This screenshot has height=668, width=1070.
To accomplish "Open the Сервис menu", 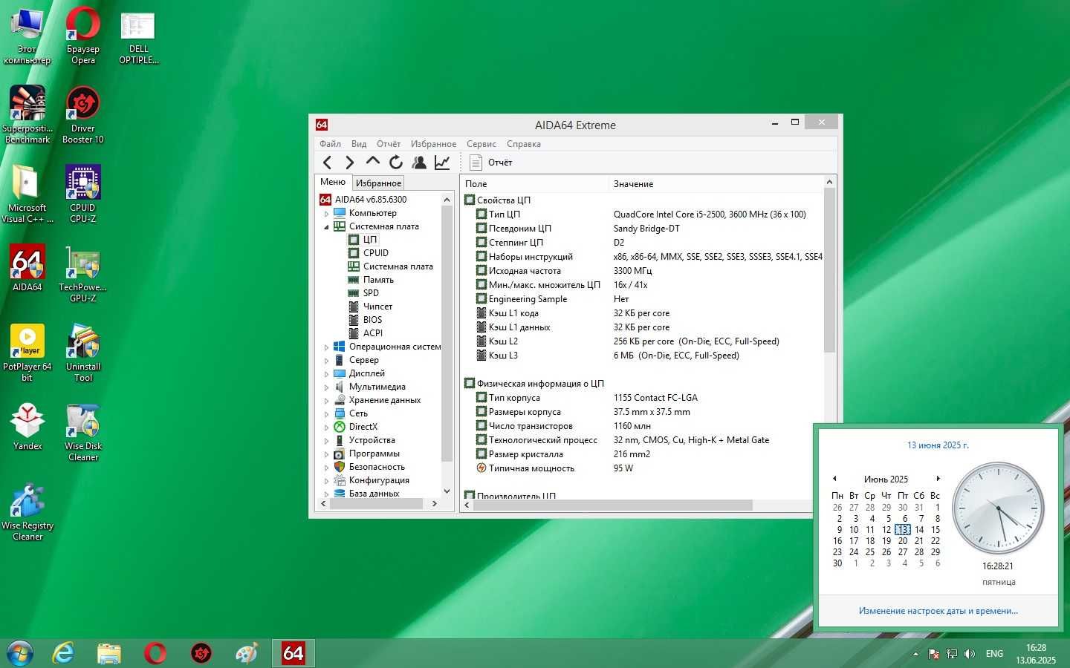I will coord(481,144).
